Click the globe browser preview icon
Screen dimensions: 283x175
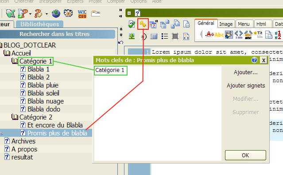(x=56, y=14)
